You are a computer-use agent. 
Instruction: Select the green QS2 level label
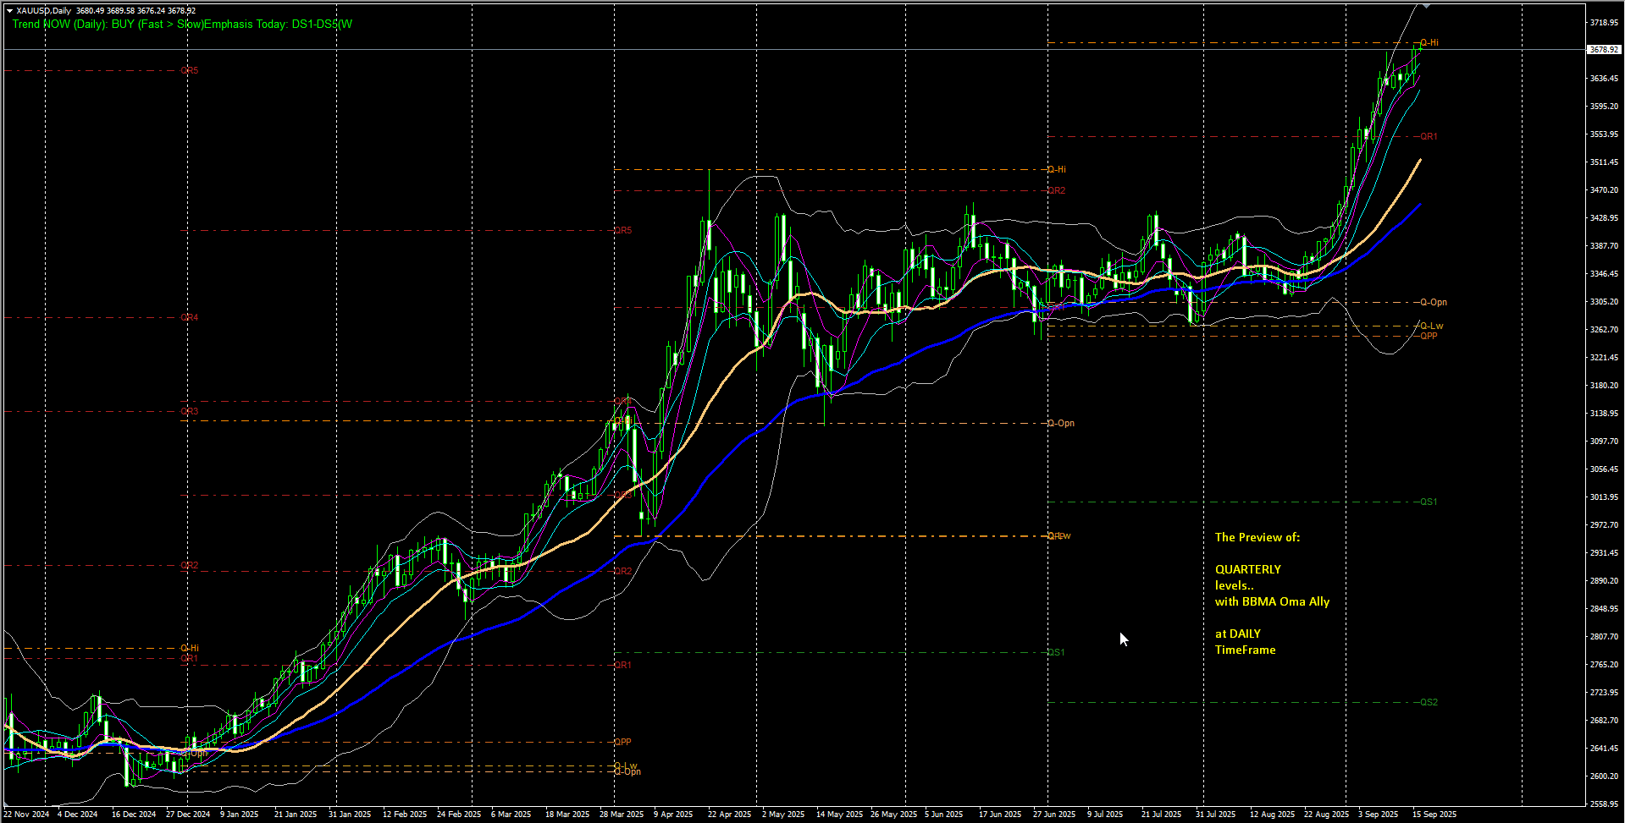click(1429, 702)
